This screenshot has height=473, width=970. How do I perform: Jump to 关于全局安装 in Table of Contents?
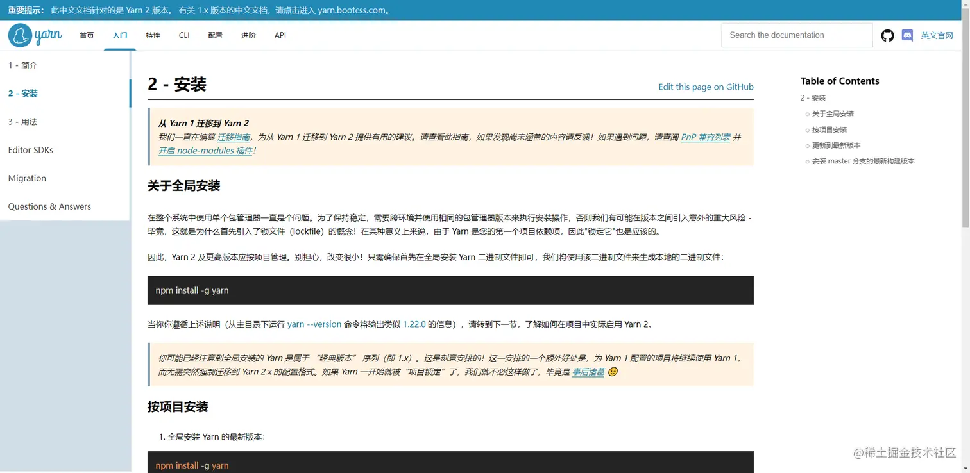coord(833,113)
